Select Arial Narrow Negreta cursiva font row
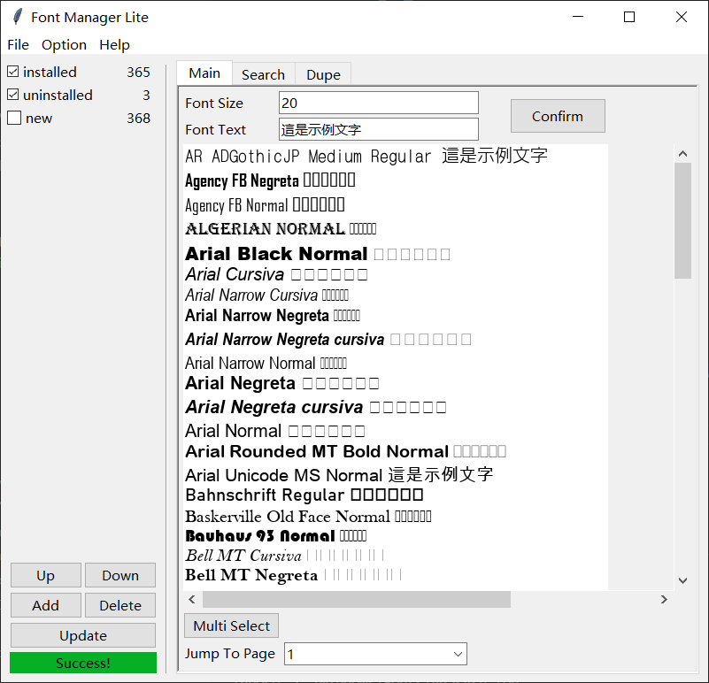The width and height of the screenshot is (709, 683). 328,339
